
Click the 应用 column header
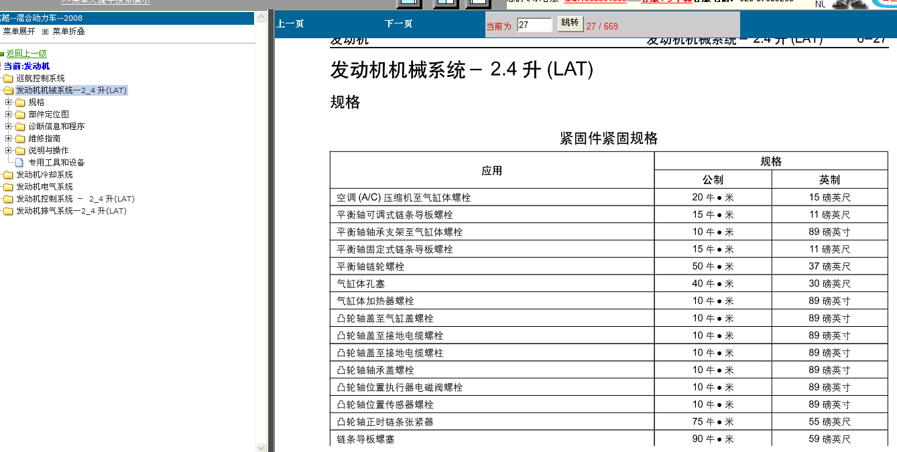pyautogui.click(x=491, y=171)
